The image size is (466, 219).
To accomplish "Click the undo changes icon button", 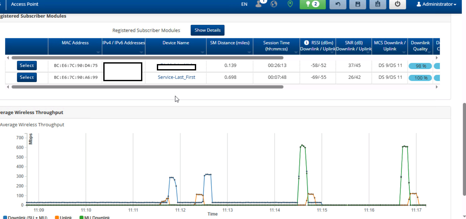I will click(x=338, y=4).
